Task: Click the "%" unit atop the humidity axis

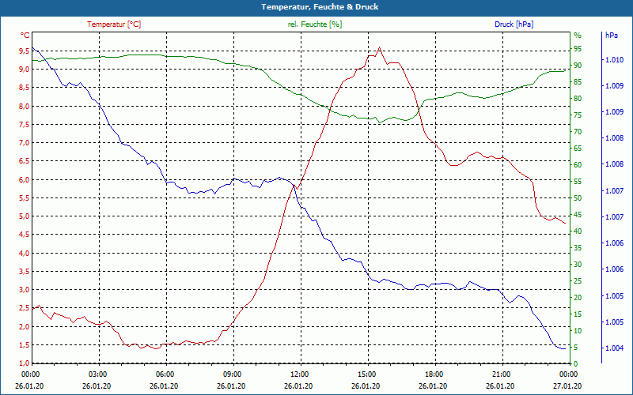Action: pos(578,36)
